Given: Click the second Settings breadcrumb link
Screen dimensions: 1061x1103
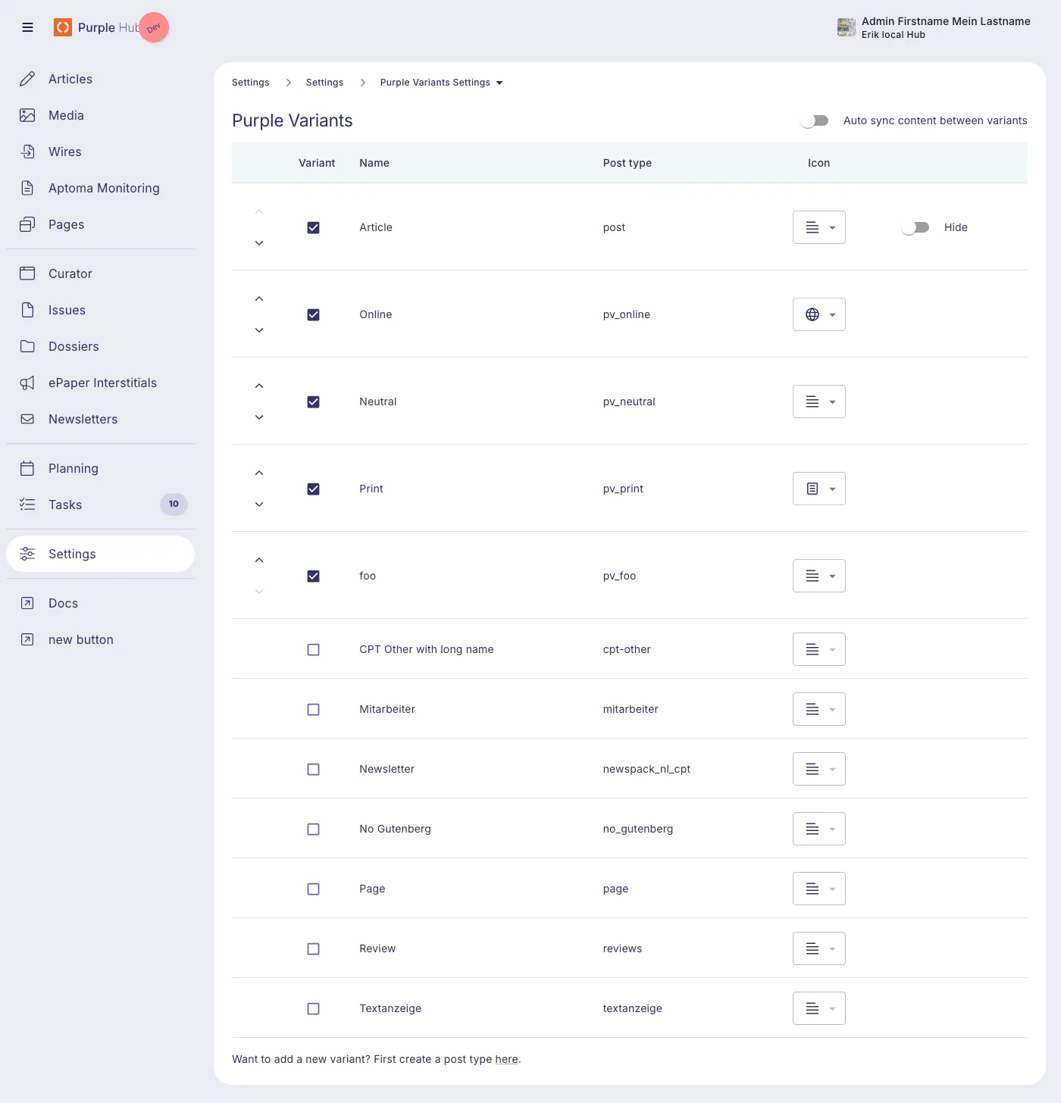Looking at the screenshot, I should click(x=324, y=83).
